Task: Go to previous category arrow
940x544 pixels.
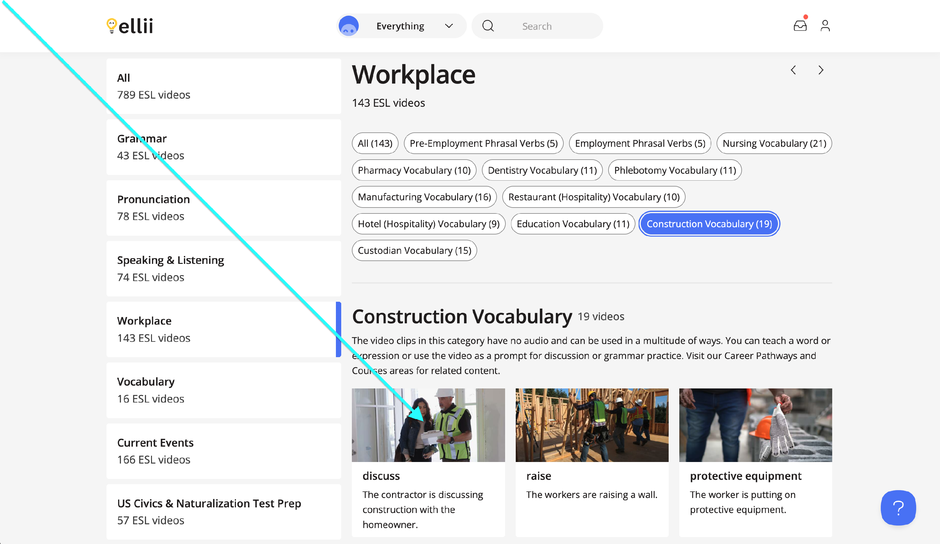Action: click(x=793, y=70)
